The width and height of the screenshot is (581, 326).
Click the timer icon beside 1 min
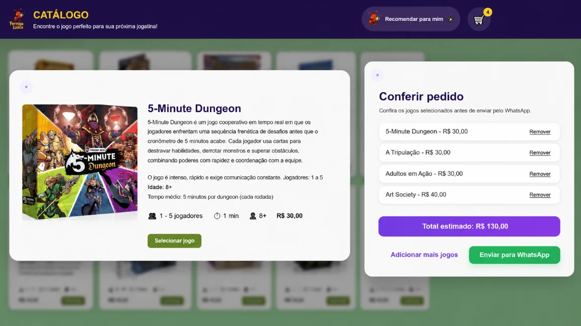[217, 216]
